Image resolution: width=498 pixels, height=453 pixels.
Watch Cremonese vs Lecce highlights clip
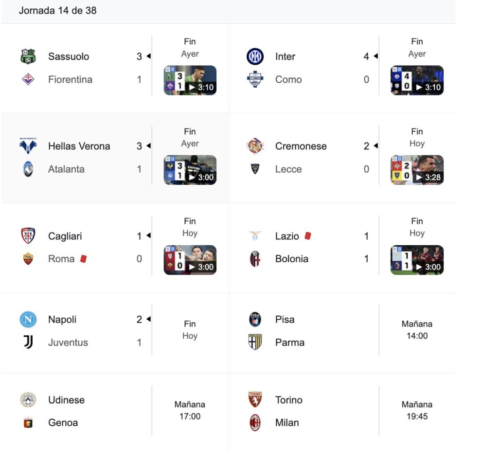coord(417,170)
